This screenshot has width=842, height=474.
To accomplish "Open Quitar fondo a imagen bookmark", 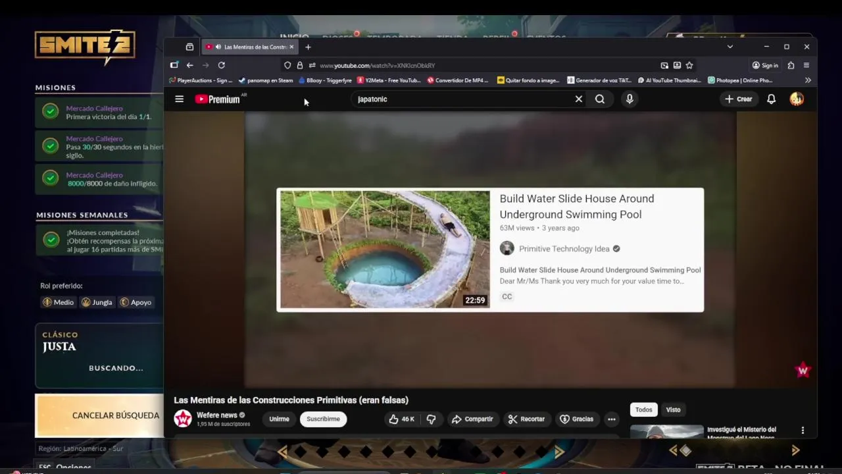I will [x=528, y=80].
